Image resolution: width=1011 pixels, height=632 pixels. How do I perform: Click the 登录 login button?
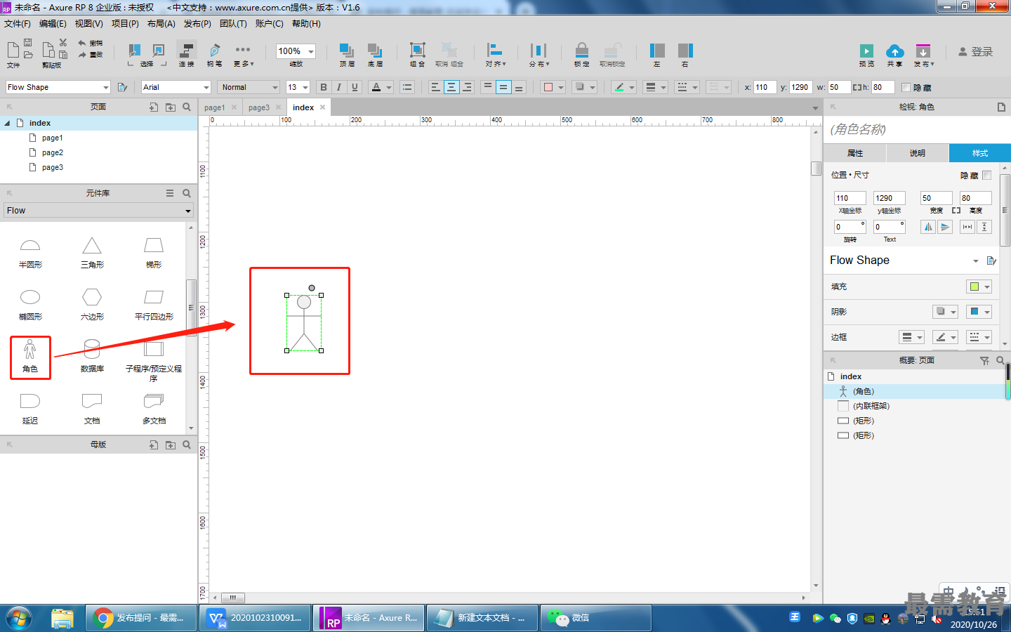[x=976, y=52]
